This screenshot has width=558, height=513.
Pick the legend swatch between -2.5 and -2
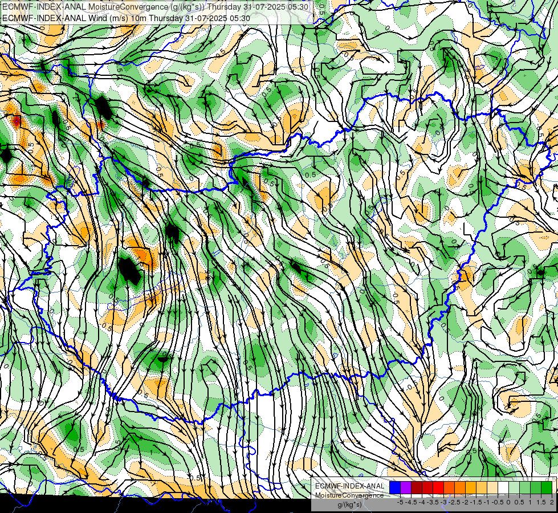tap(460, 487)
